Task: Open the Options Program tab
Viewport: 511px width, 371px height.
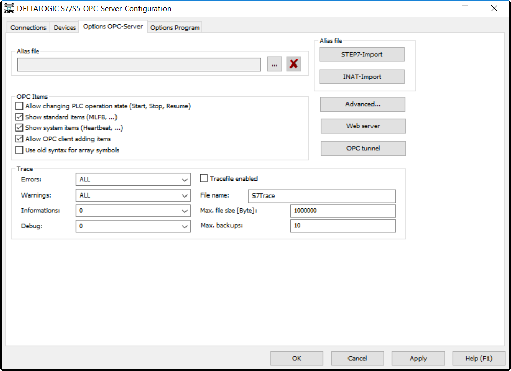Action: (x=175, y=28)
